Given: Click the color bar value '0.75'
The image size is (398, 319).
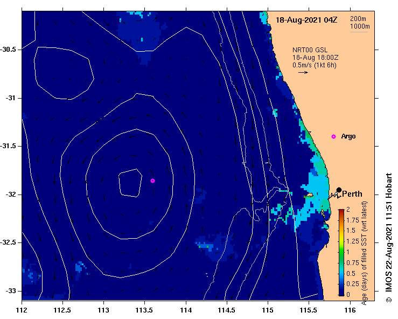Looking at the screenshot, I should 353,262.
